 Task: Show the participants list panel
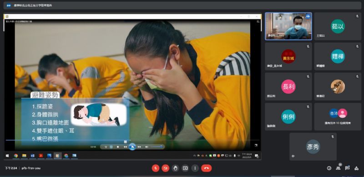pos(338,168)
